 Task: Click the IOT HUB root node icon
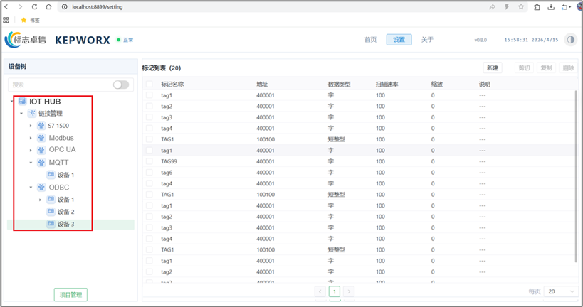click(22, 102)
